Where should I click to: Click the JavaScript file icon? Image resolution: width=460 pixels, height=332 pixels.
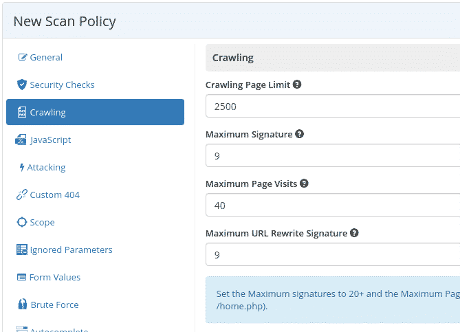[x=22, y=140]
